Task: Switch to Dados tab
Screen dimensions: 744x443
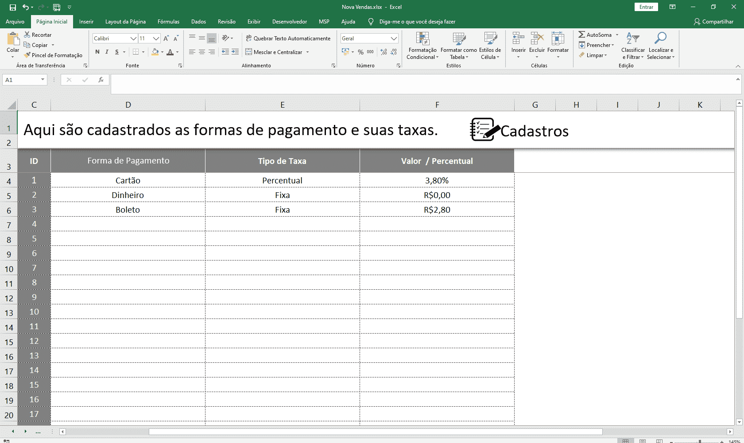Action: (198, 21)
